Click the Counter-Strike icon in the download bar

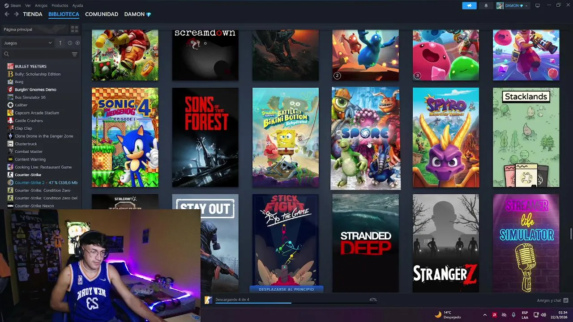click(x=208, y=300)
